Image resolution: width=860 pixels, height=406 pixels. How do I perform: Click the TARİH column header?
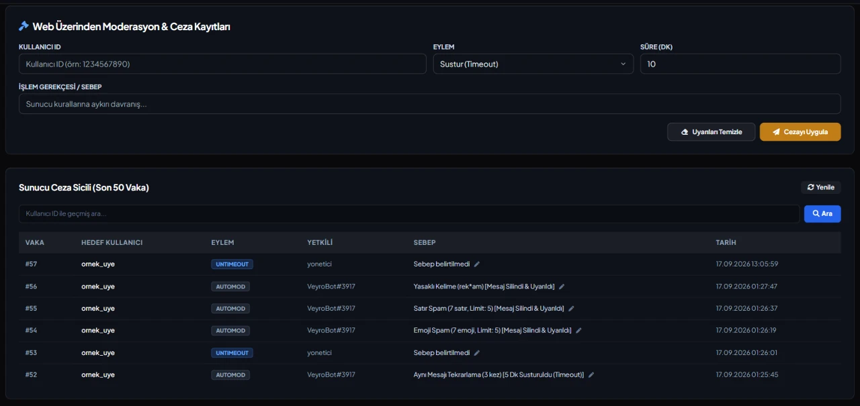pos(726,242)
